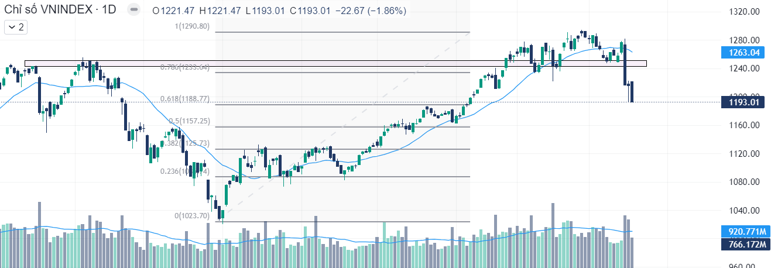Select the Fibonacci 0.618(1188.77) level label
The width and height of the screenshot is (771, 268).
tap(184, 99)
